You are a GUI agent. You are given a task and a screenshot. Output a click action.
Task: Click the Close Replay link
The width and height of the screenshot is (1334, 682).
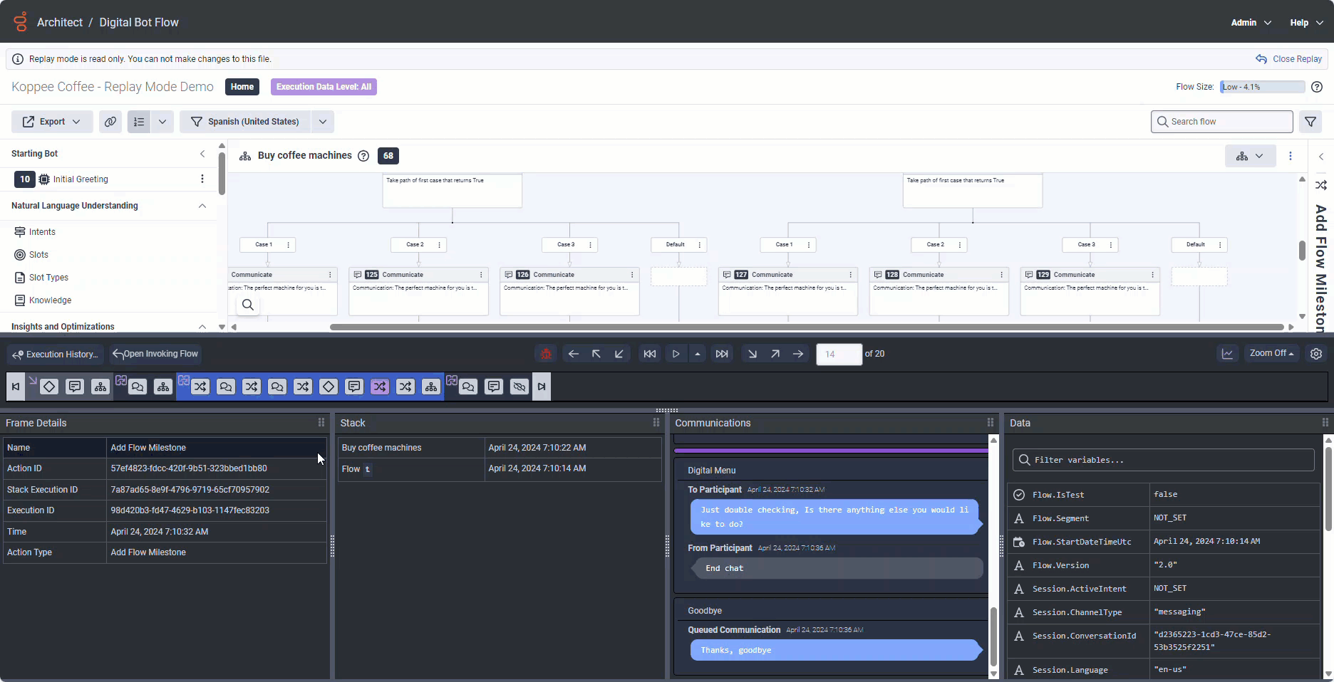(1289, 59)
